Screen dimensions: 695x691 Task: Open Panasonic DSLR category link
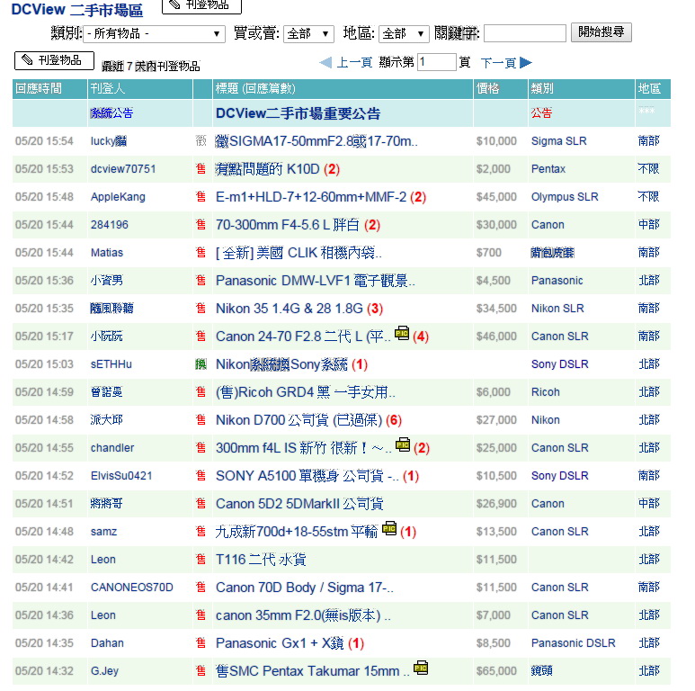coord(573,643)
